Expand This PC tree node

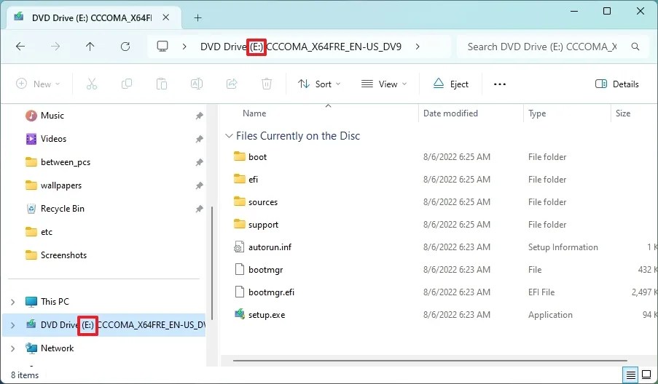(12, 302)
